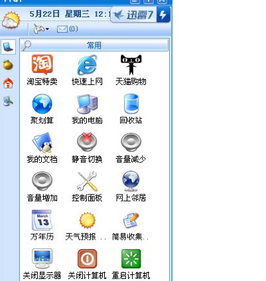Launch 快速上网 Internet Explorer icon
This screenshot has width=266, height=281.
[x=87, y=65]
